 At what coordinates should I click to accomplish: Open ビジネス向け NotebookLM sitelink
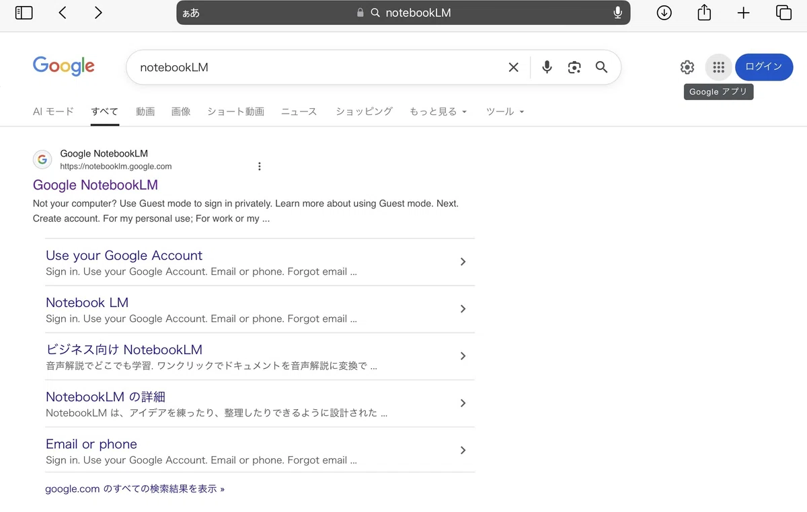point(124,349)
